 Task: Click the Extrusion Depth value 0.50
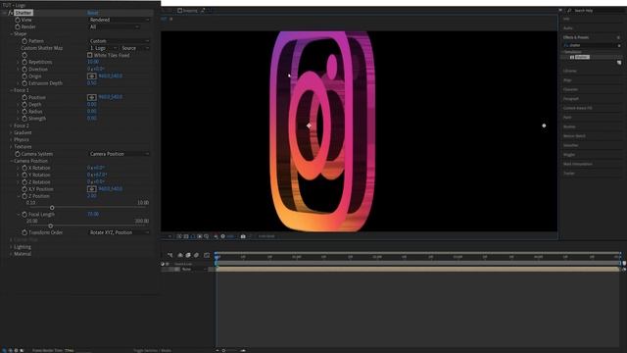click(x=92, y=83)
